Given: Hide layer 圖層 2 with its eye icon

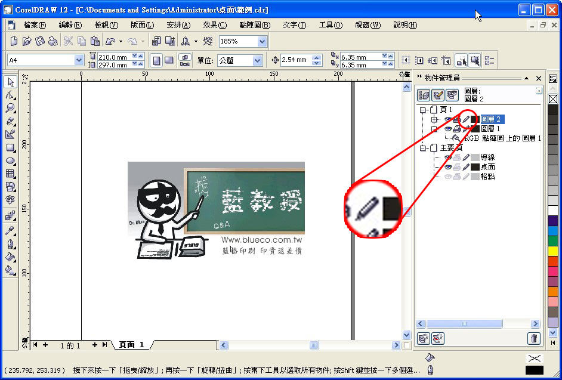Looking at the screenshot, I should (x=448, y=119).
